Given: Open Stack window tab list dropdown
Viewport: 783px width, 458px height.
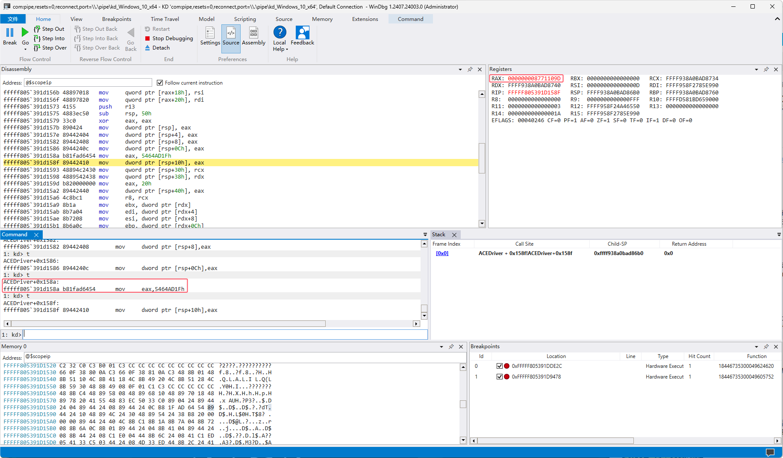Looking at the screenshot, I should tap(779, 235).
